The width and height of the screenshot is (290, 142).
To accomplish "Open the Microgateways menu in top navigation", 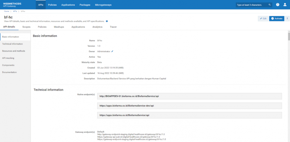I will pyautogui.click(x=103, y=5).
